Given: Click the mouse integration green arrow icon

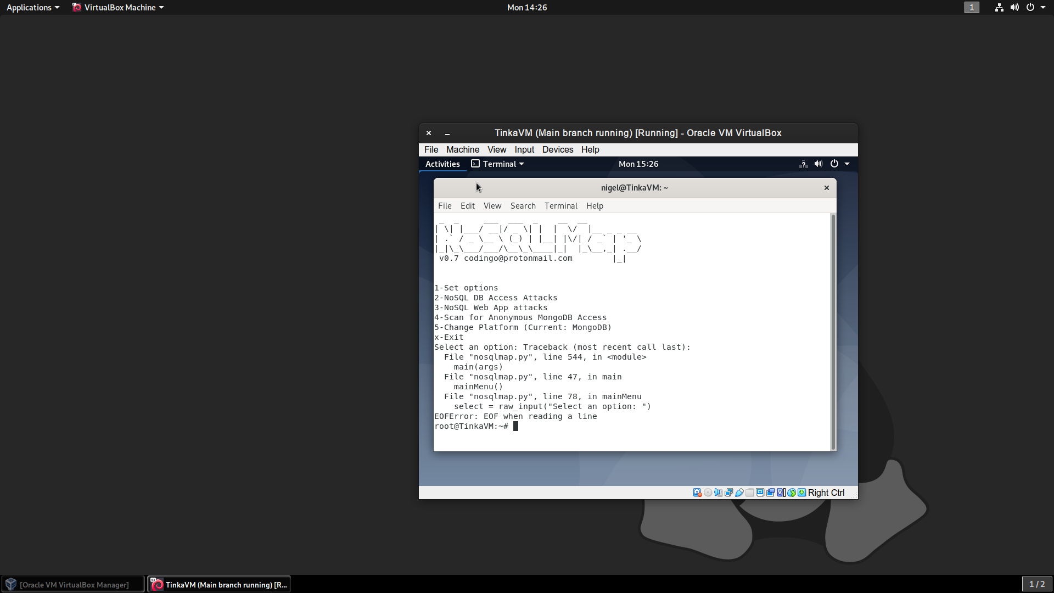Looking at the screenshot, I should [x=792, y=493].
